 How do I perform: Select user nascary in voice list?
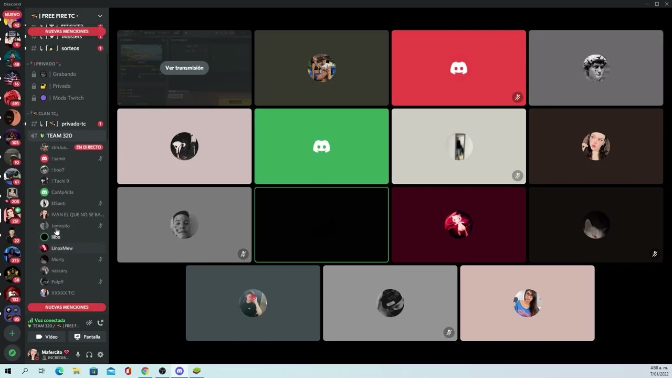(72, 270)
